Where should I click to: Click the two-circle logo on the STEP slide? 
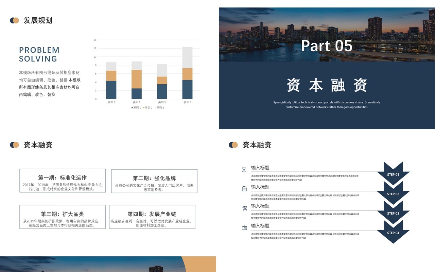pos(233,145)
